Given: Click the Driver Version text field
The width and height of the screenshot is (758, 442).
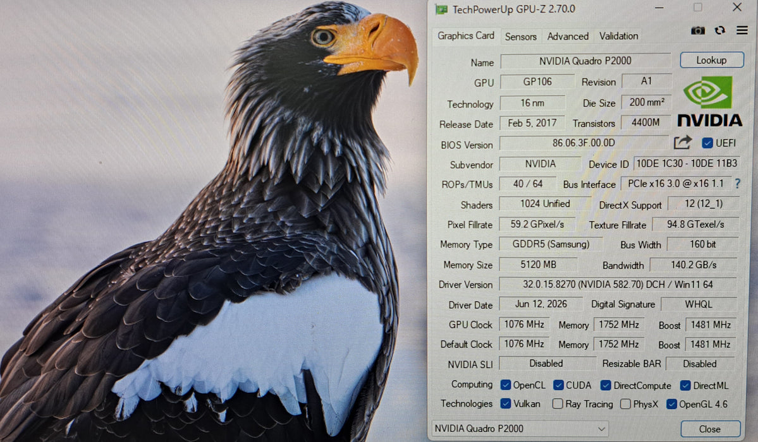Looking at the screenshot, I should pyautogui.click(x=617, y=285).
